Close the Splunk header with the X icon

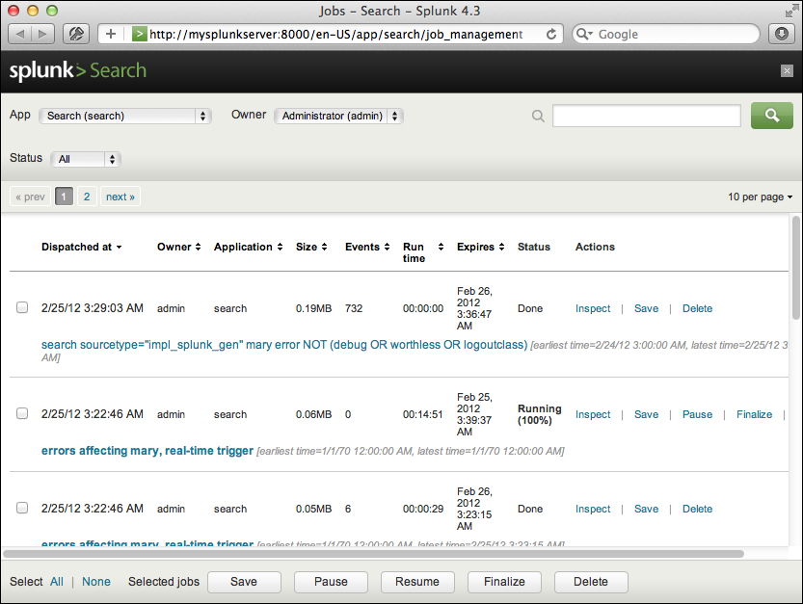point(787,70)
